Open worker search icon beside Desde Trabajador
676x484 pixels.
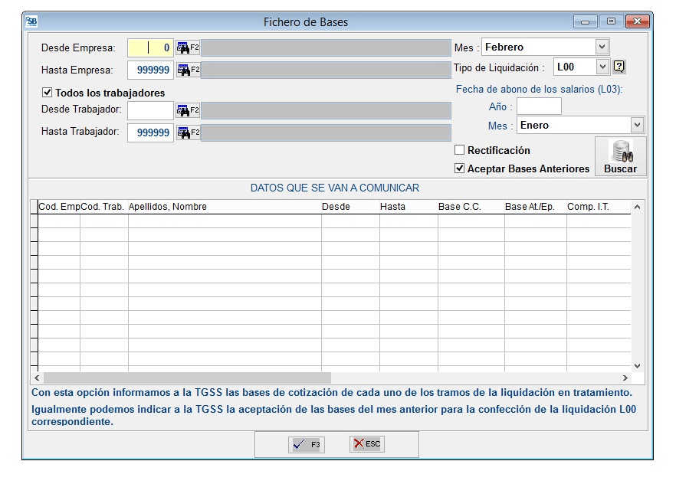pos(182,110)
